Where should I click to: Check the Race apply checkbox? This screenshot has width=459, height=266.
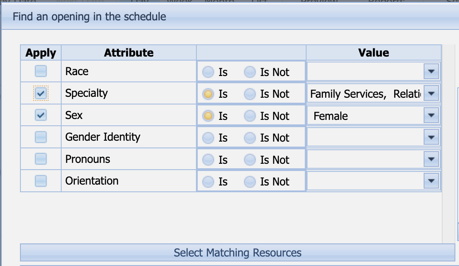point(41,71)
